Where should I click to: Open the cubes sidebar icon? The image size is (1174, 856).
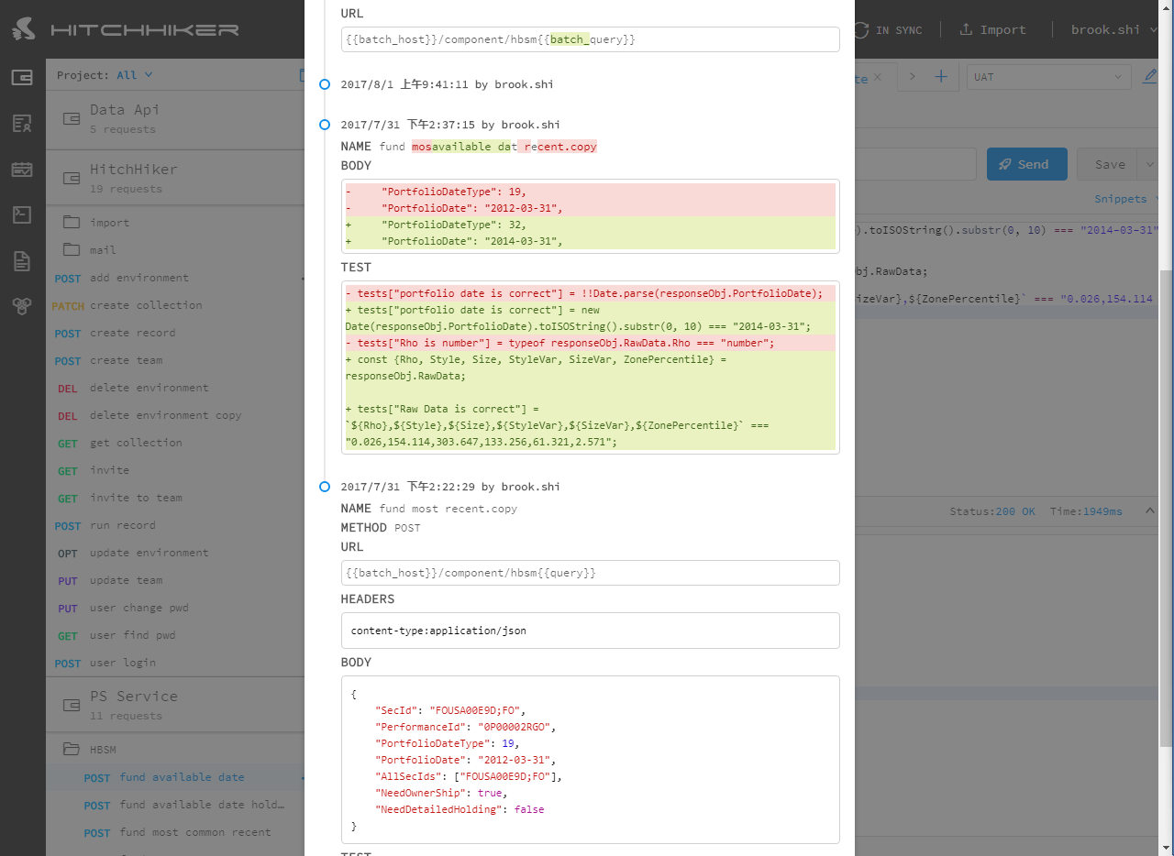pos(22,307)
